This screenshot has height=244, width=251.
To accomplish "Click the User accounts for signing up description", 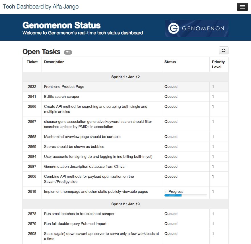I will (98, 157).
